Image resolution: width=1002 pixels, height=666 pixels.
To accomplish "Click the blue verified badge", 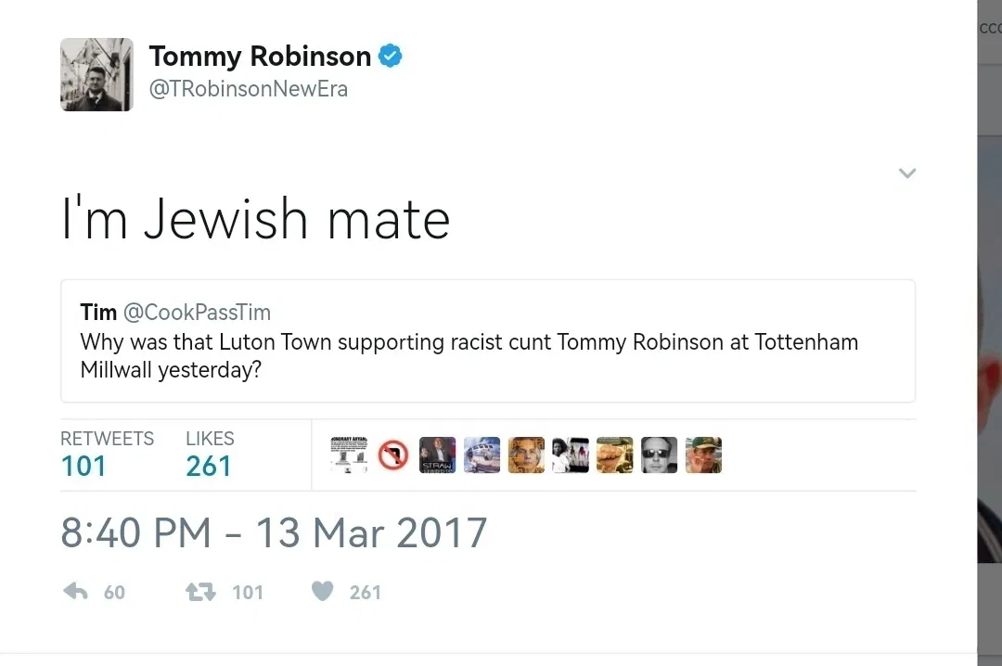I will point(390,57).
